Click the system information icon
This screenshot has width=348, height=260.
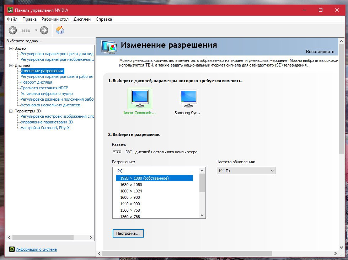point(12,249)
